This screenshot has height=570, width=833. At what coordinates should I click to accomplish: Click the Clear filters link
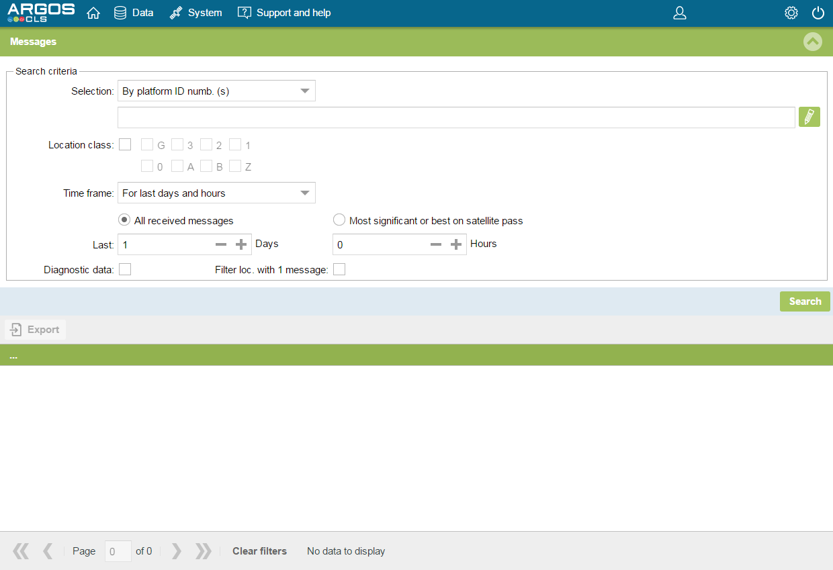click(x=259, y=551)
